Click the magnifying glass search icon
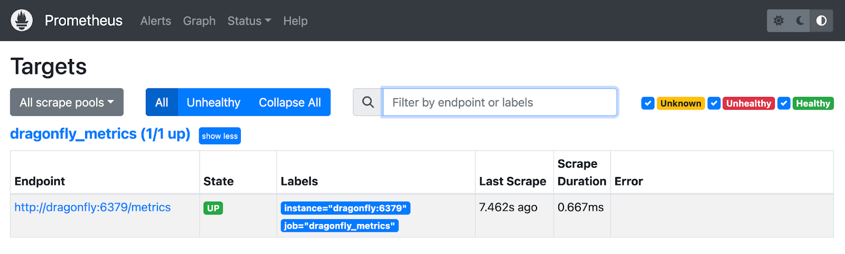The width and height of the screenshot is (845, 254). point(368,102)
